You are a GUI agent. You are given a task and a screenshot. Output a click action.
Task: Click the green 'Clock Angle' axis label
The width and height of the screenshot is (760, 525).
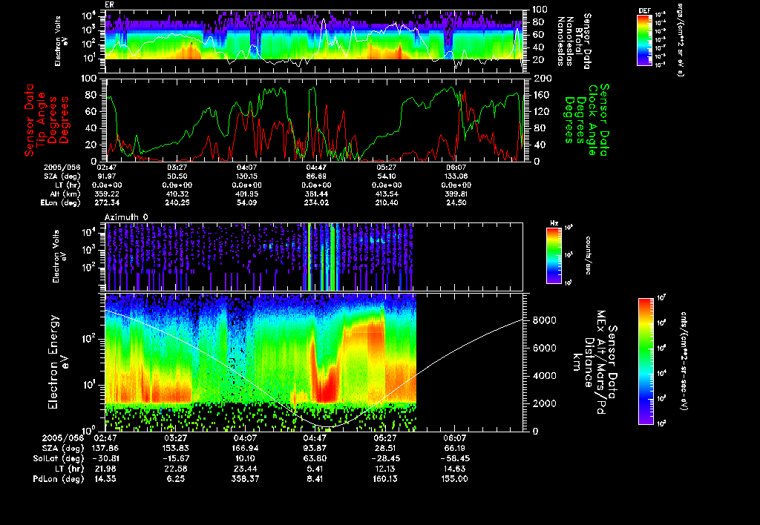pyautogui.click(x=592, y=119)
